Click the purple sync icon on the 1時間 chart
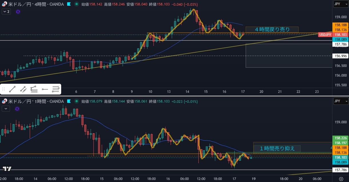 [x=17, y=109]
